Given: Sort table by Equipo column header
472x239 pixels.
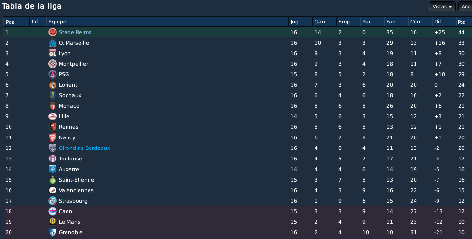Looking at the screenshot, I should (168, 22).
